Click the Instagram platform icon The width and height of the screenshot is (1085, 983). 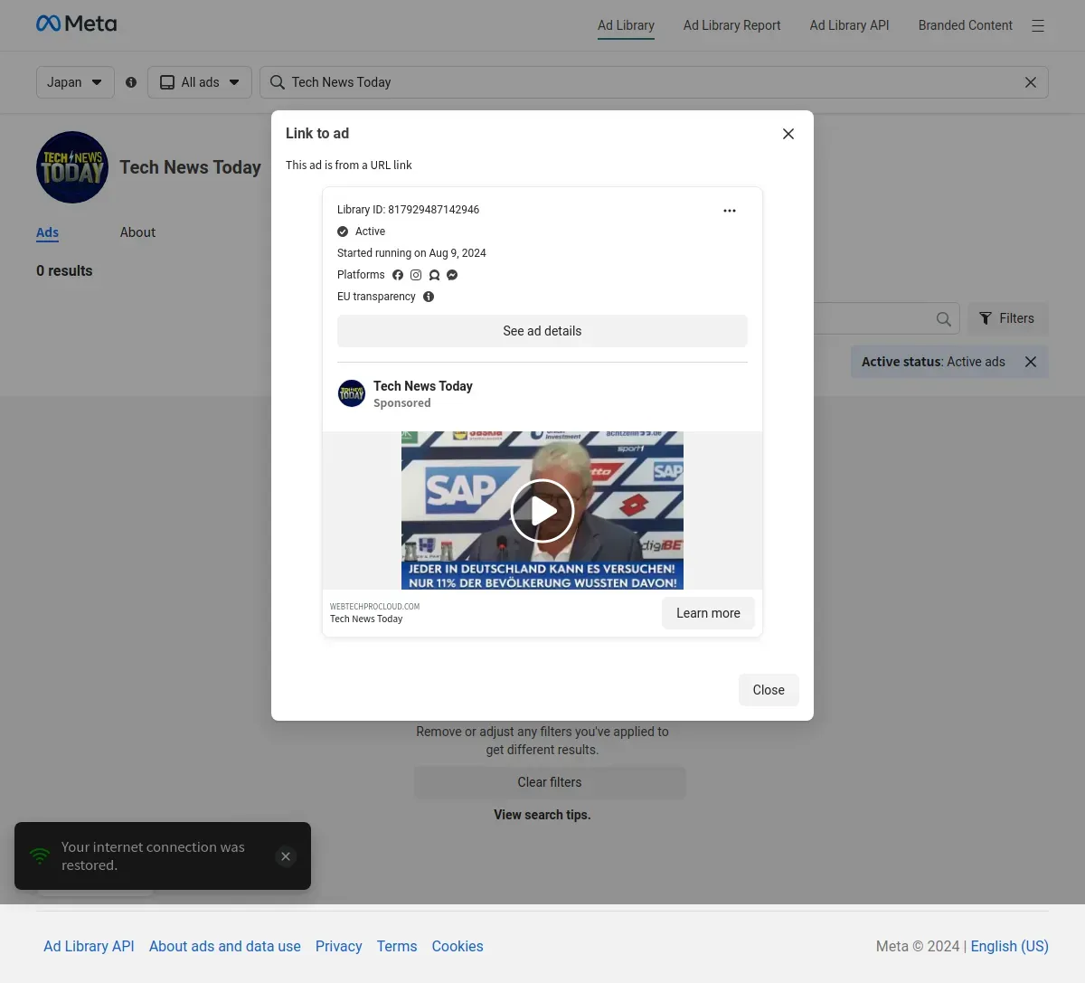coord(416,275)
